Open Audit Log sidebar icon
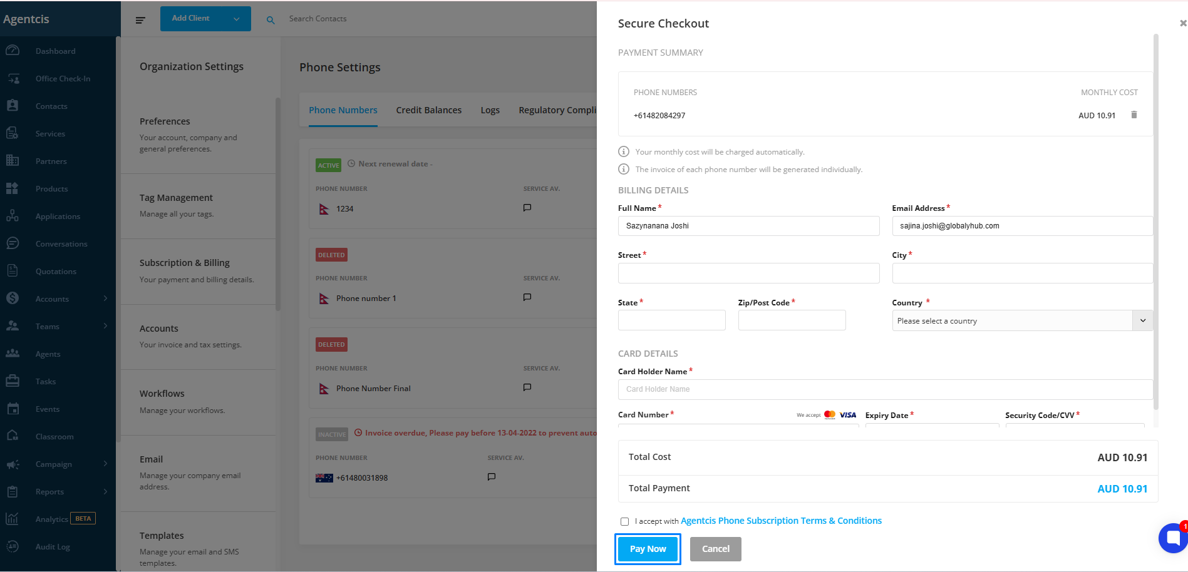 tap(13, 546)
